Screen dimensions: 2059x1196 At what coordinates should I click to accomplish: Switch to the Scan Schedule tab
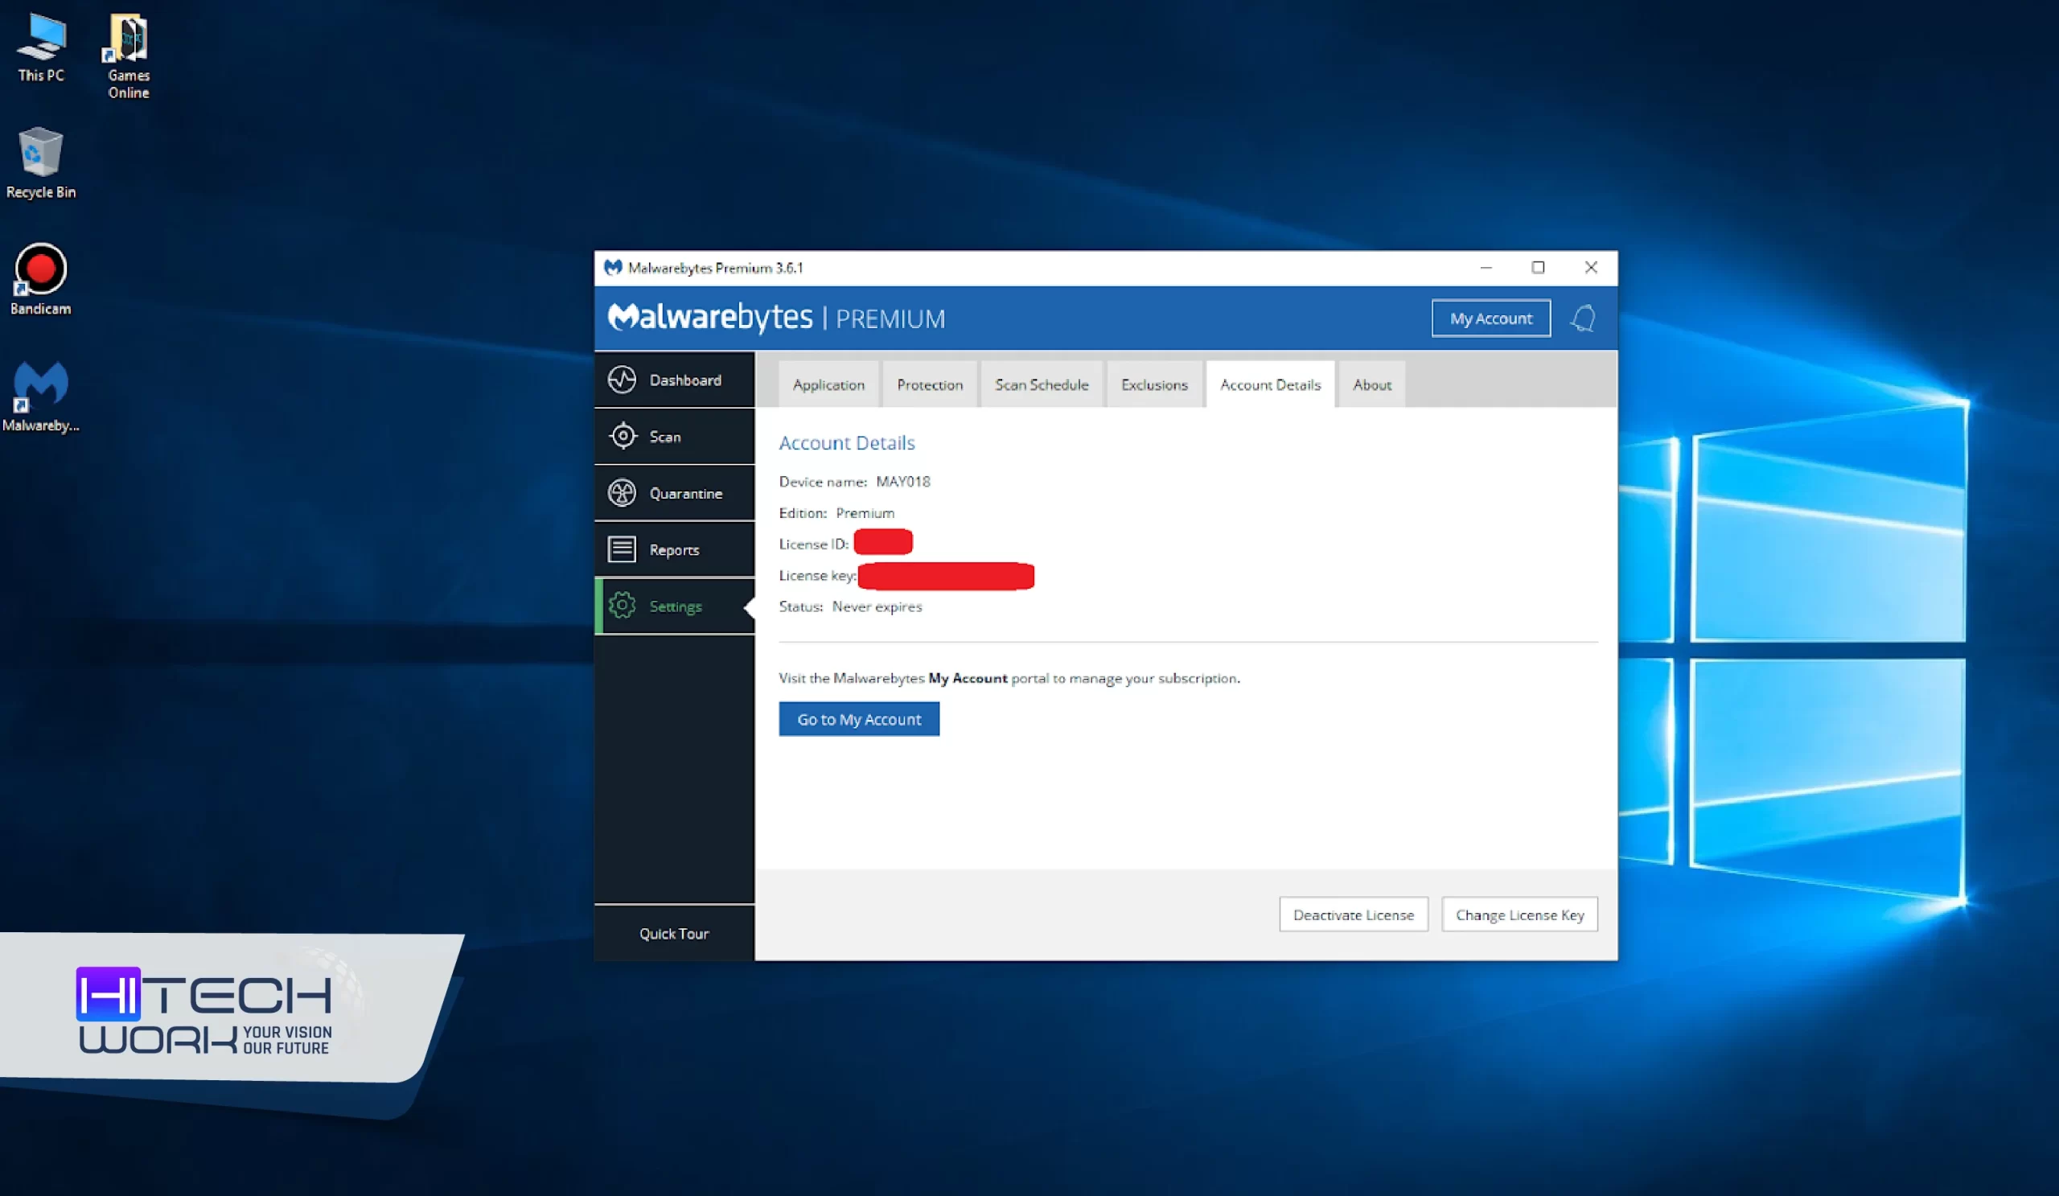pyautogui.click(x=1041, y=384)
